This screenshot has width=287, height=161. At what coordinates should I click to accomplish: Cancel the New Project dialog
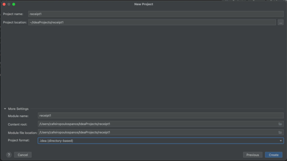[x=23, y=155]
